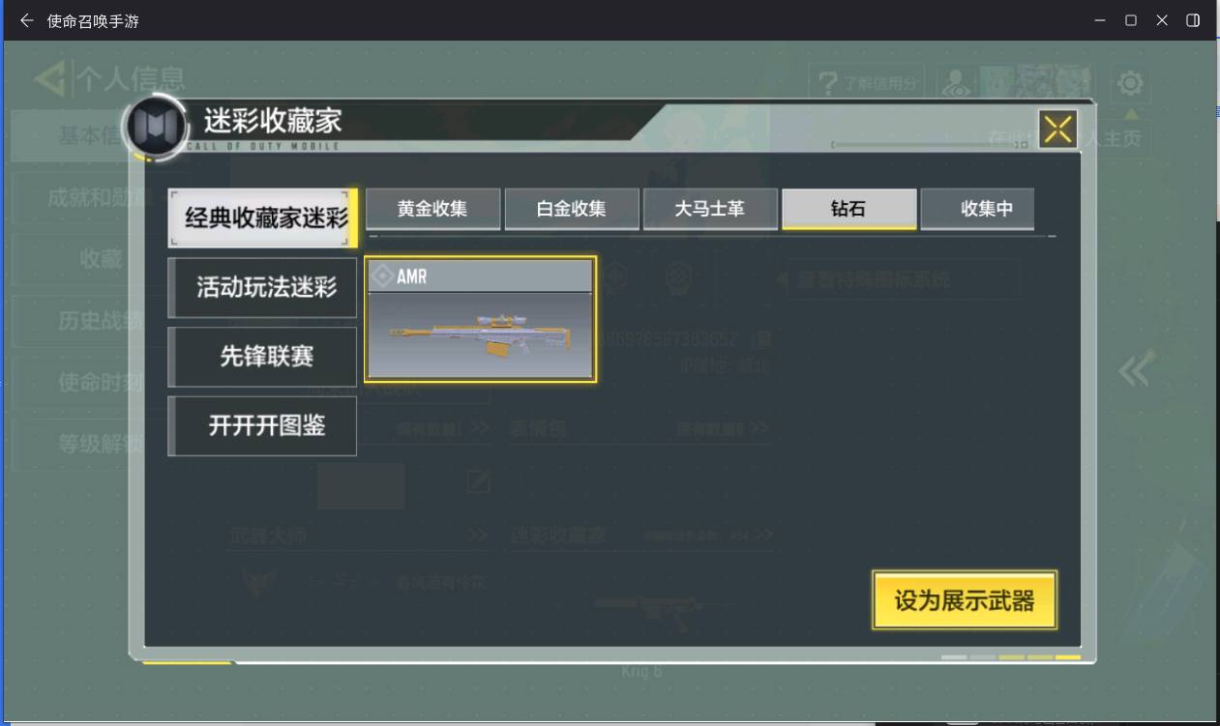Image resolution: width=1220 pixels, height=726 pixels.
Task: Click the diamond icon on the AMR card header
Action: [383, 276]
